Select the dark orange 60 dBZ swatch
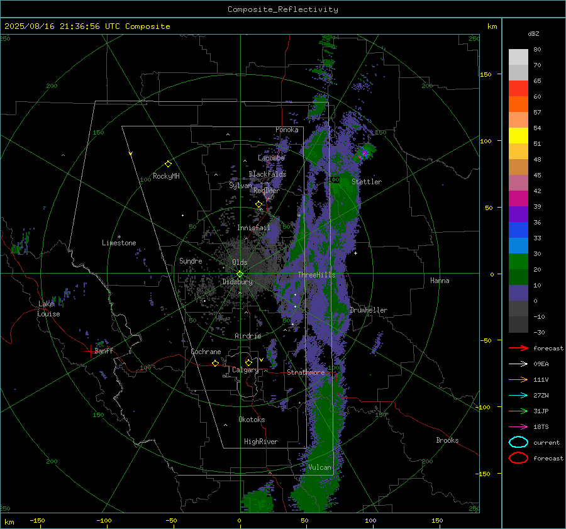566x529 pixels. coord(518,104)
